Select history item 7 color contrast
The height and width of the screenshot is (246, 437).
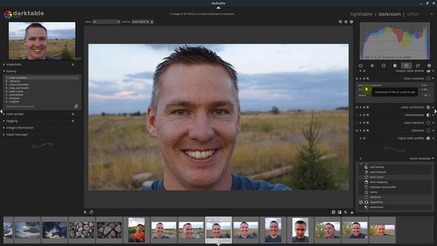click(x=42, y=78)
